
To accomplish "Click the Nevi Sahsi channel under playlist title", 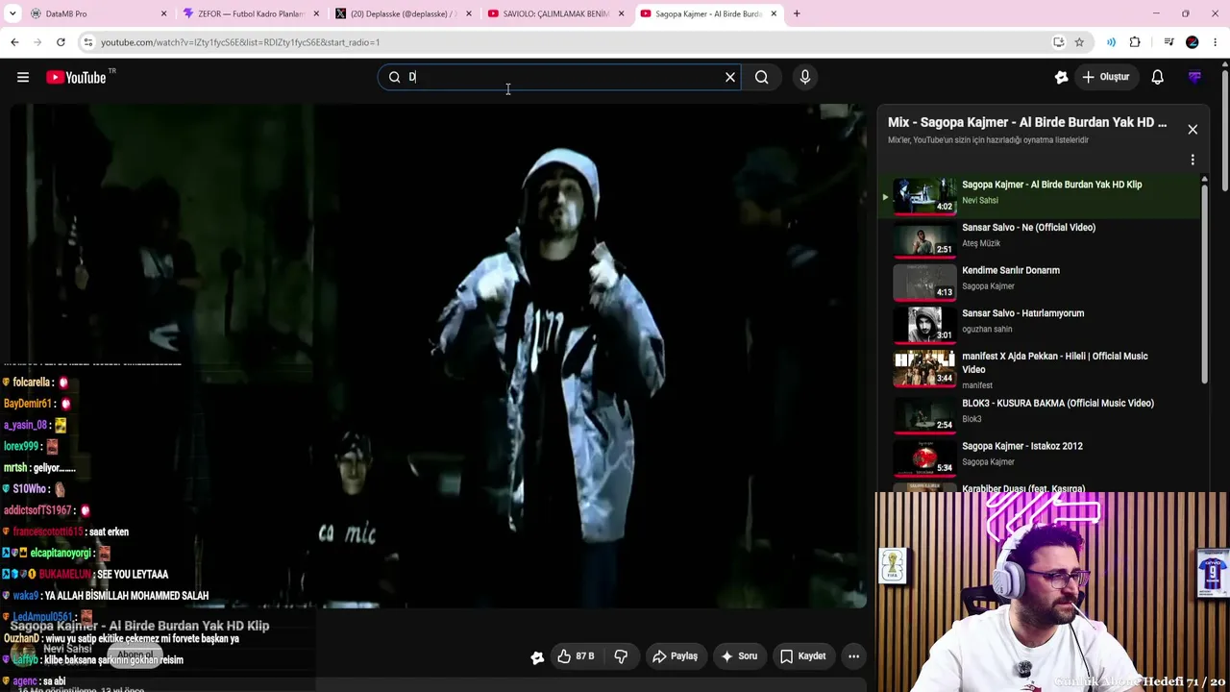I will click(980, 200).
